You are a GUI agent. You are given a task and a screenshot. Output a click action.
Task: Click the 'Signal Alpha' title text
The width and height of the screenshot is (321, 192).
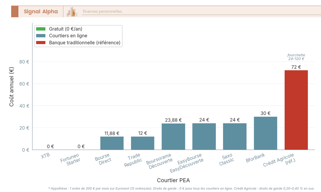41,11
